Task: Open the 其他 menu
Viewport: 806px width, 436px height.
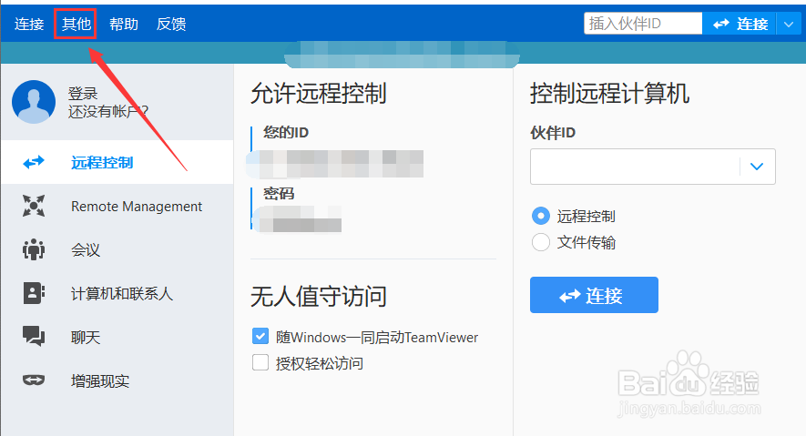Action: [x=77, y=24]
